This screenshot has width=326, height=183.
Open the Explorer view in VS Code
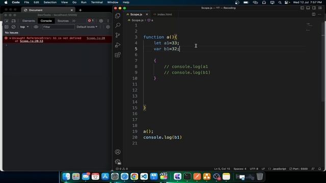point(118,16)
